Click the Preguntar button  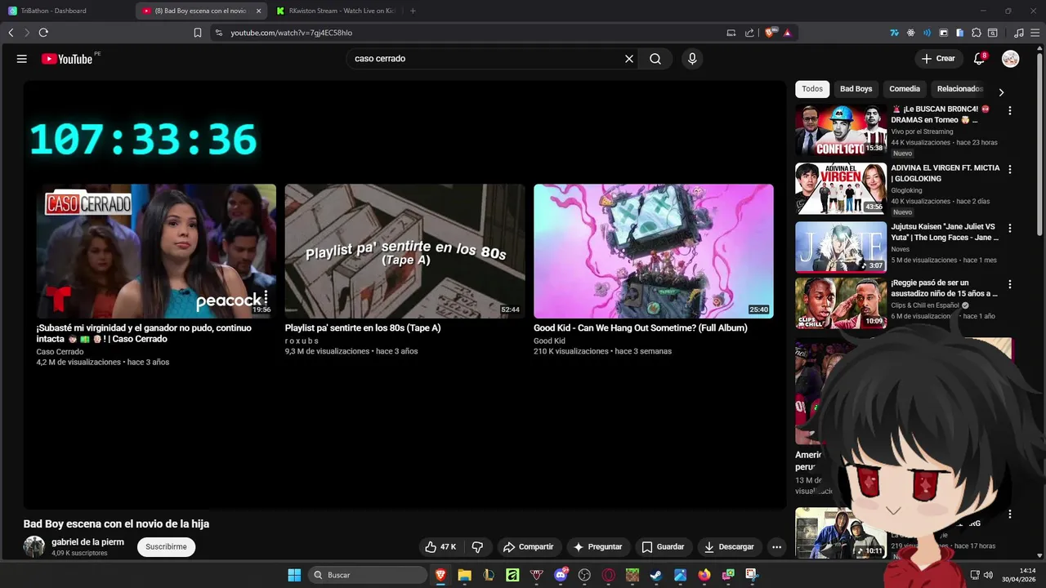click(598, 547)
